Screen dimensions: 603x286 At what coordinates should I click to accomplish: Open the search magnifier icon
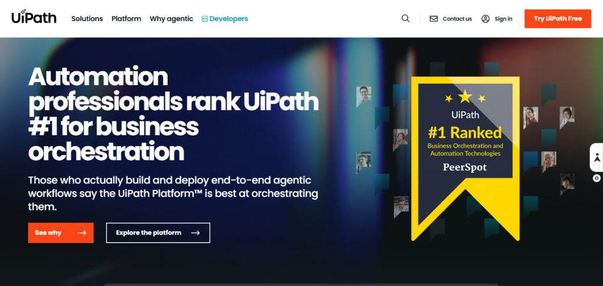pos(405,18)
